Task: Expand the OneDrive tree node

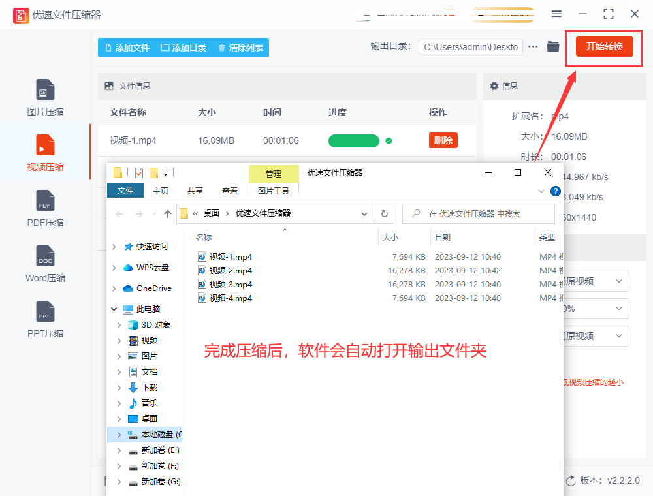Action: pos(114,288)
